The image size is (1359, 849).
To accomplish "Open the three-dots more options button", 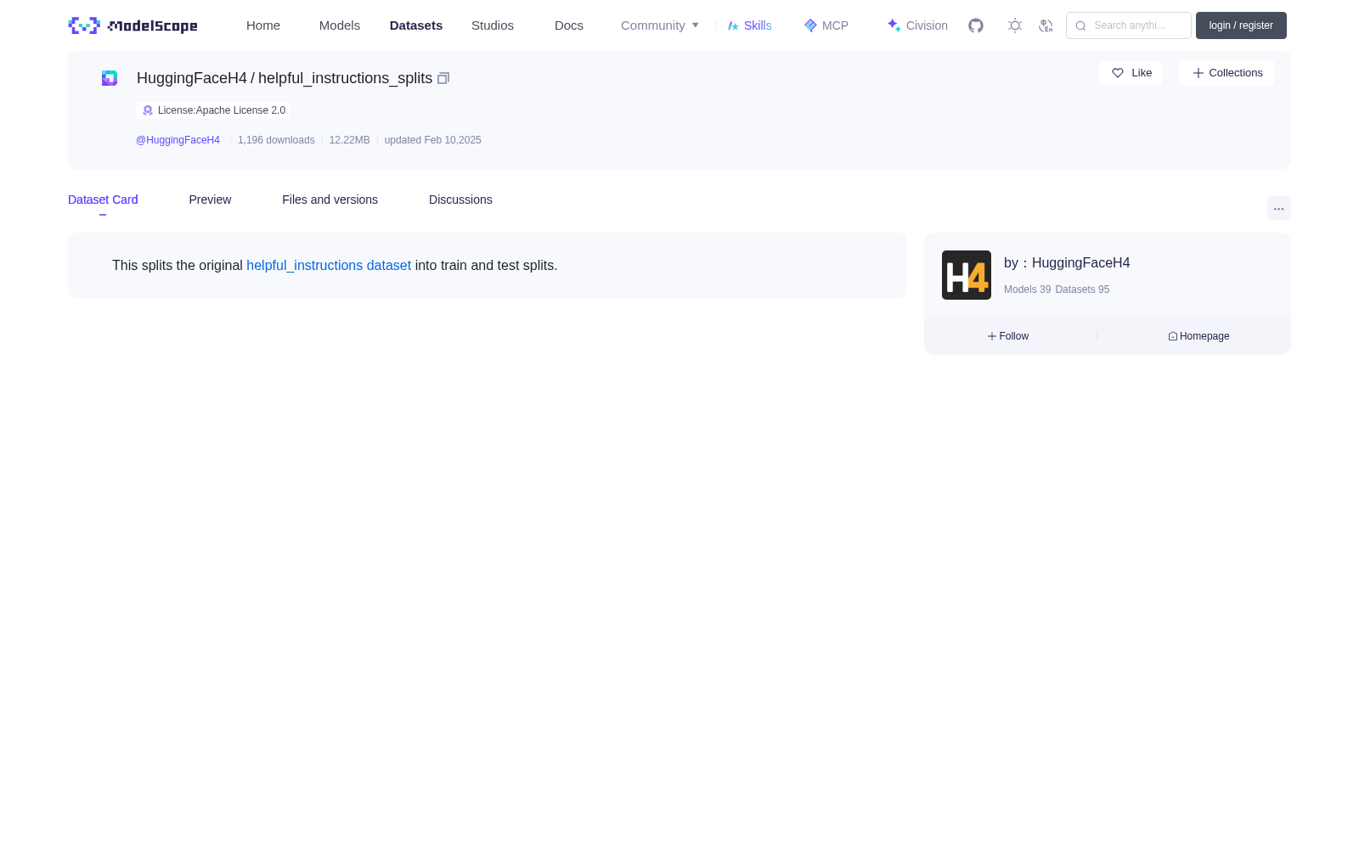I will coord(1279,208).
